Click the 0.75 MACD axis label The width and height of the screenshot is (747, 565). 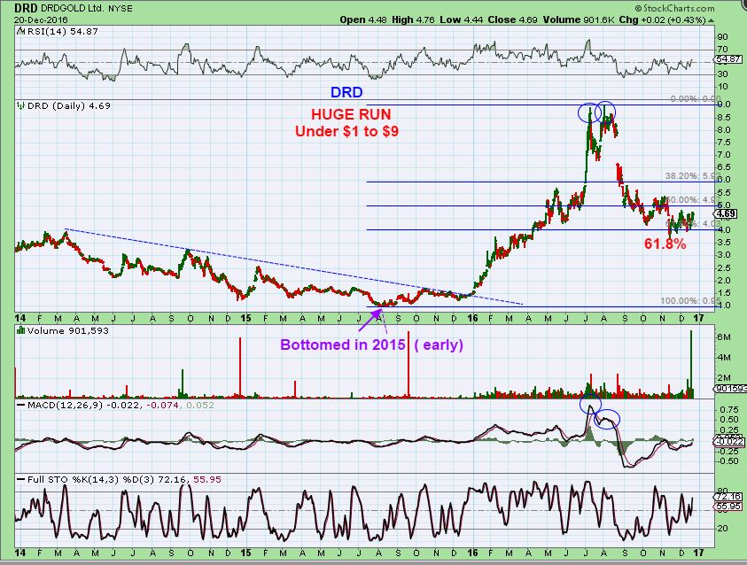coord(730,410)
